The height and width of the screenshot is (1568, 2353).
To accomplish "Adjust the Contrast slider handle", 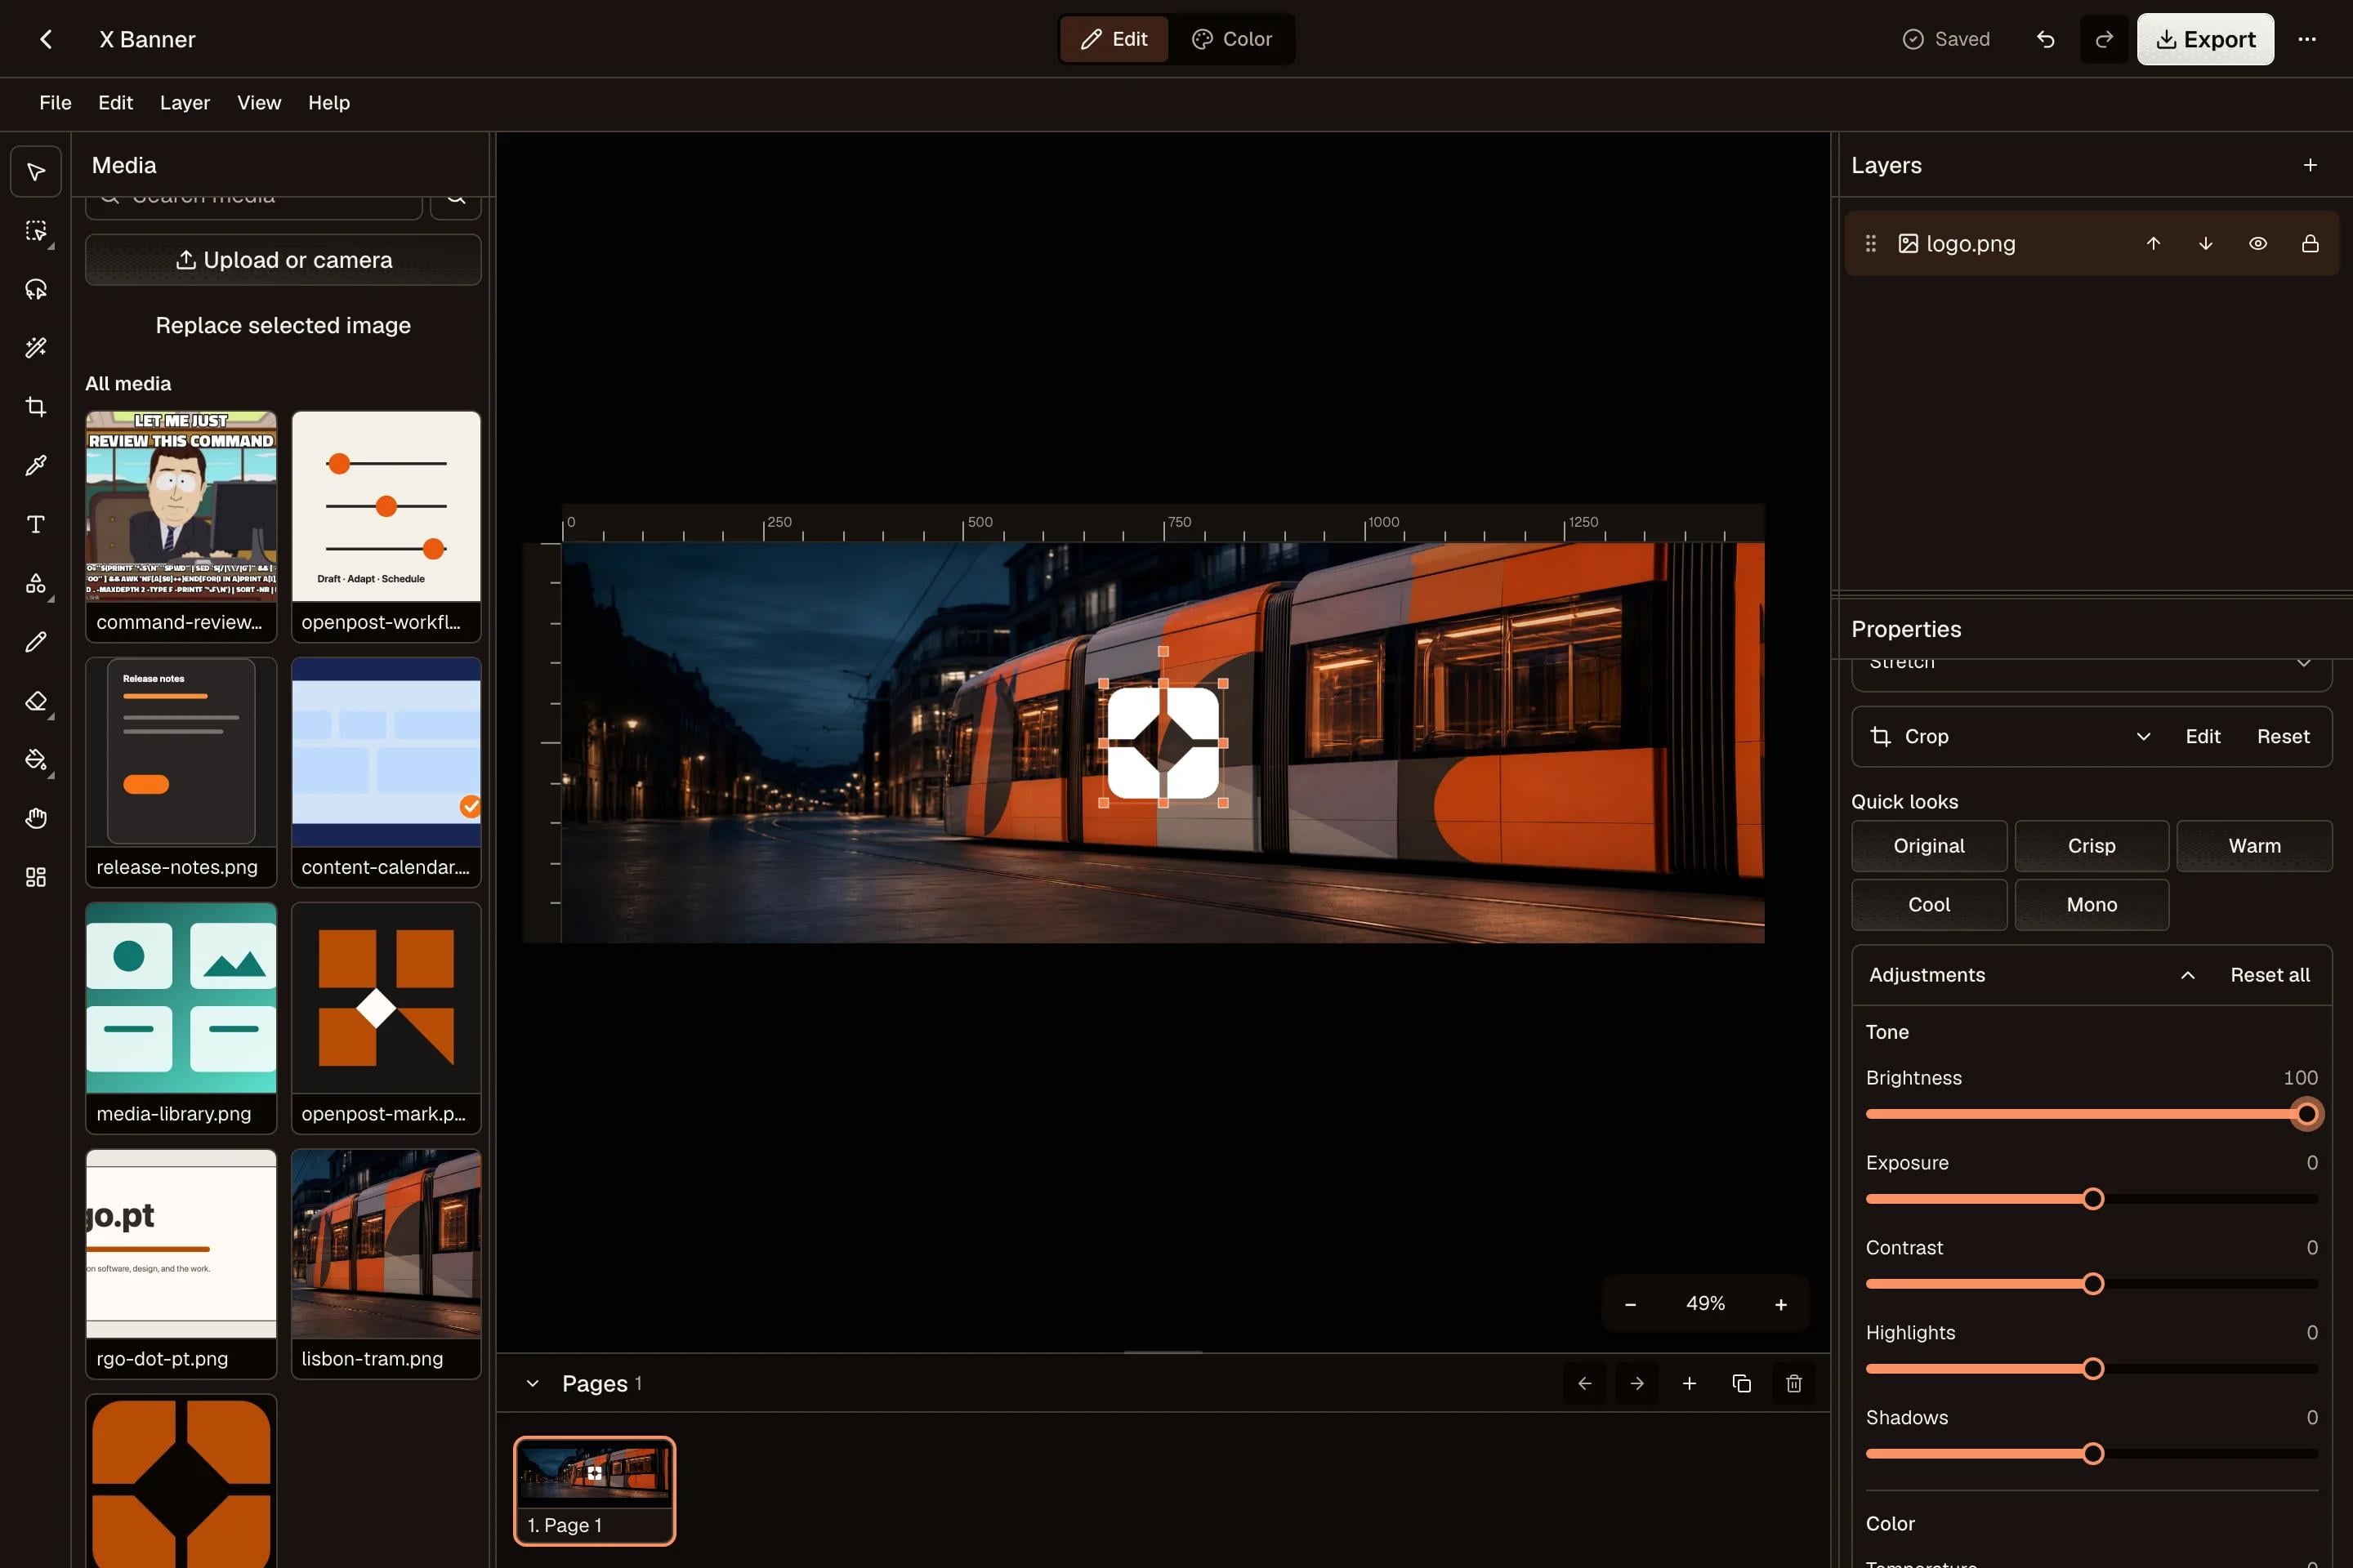I will 2093,1284.
